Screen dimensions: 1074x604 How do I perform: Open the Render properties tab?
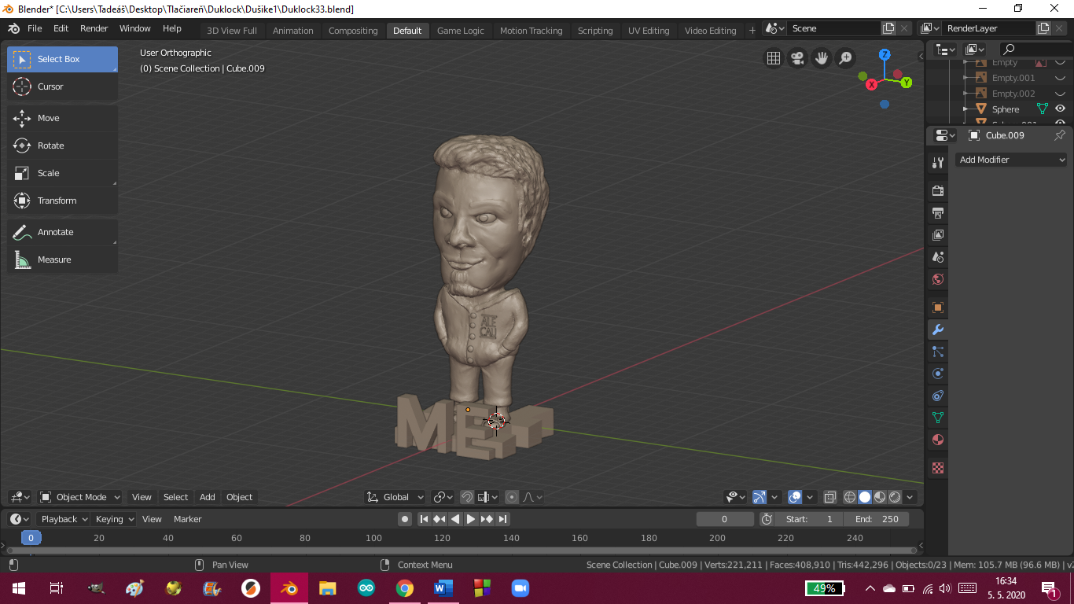937,191
